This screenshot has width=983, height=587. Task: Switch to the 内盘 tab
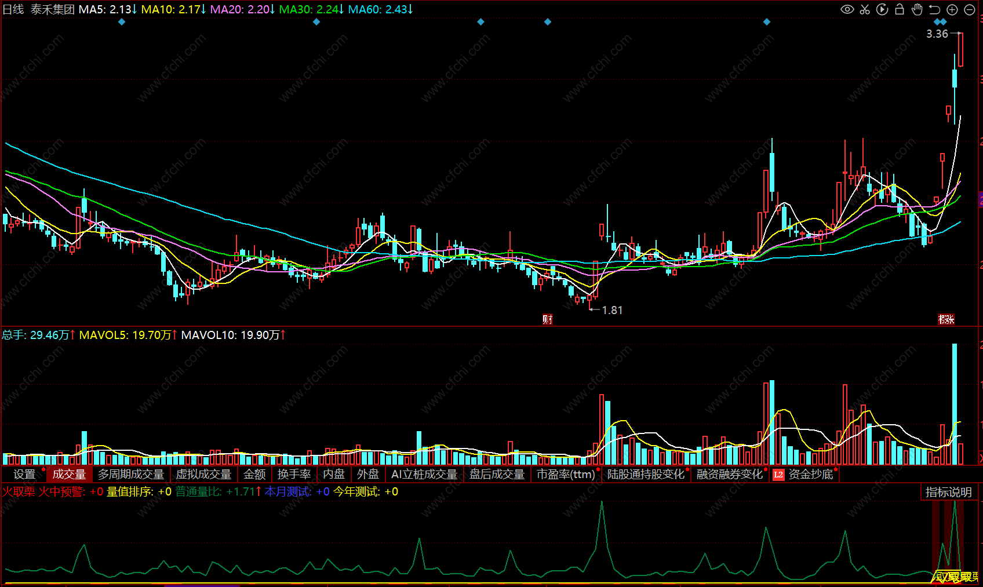tap(334, 474)
